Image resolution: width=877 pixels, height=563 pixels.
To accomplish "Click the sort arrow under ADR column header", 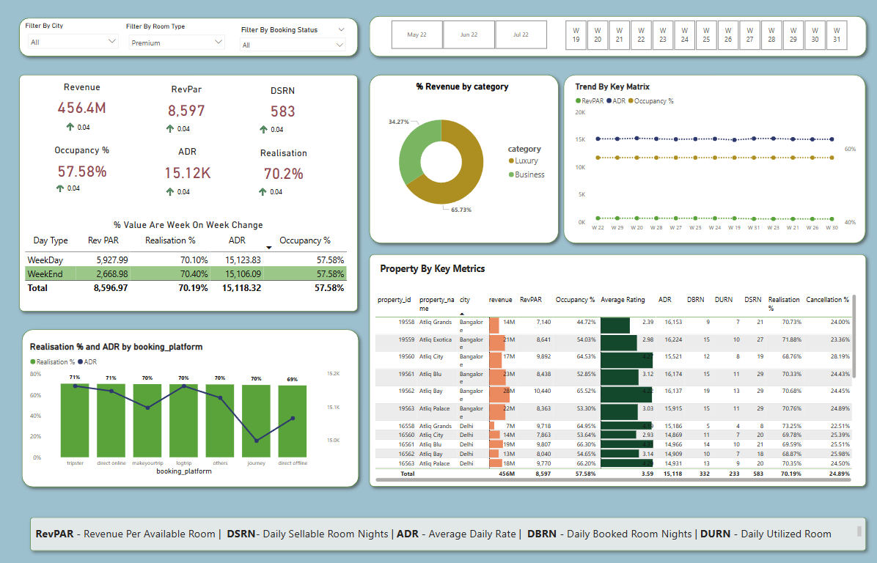I will 269,248.
